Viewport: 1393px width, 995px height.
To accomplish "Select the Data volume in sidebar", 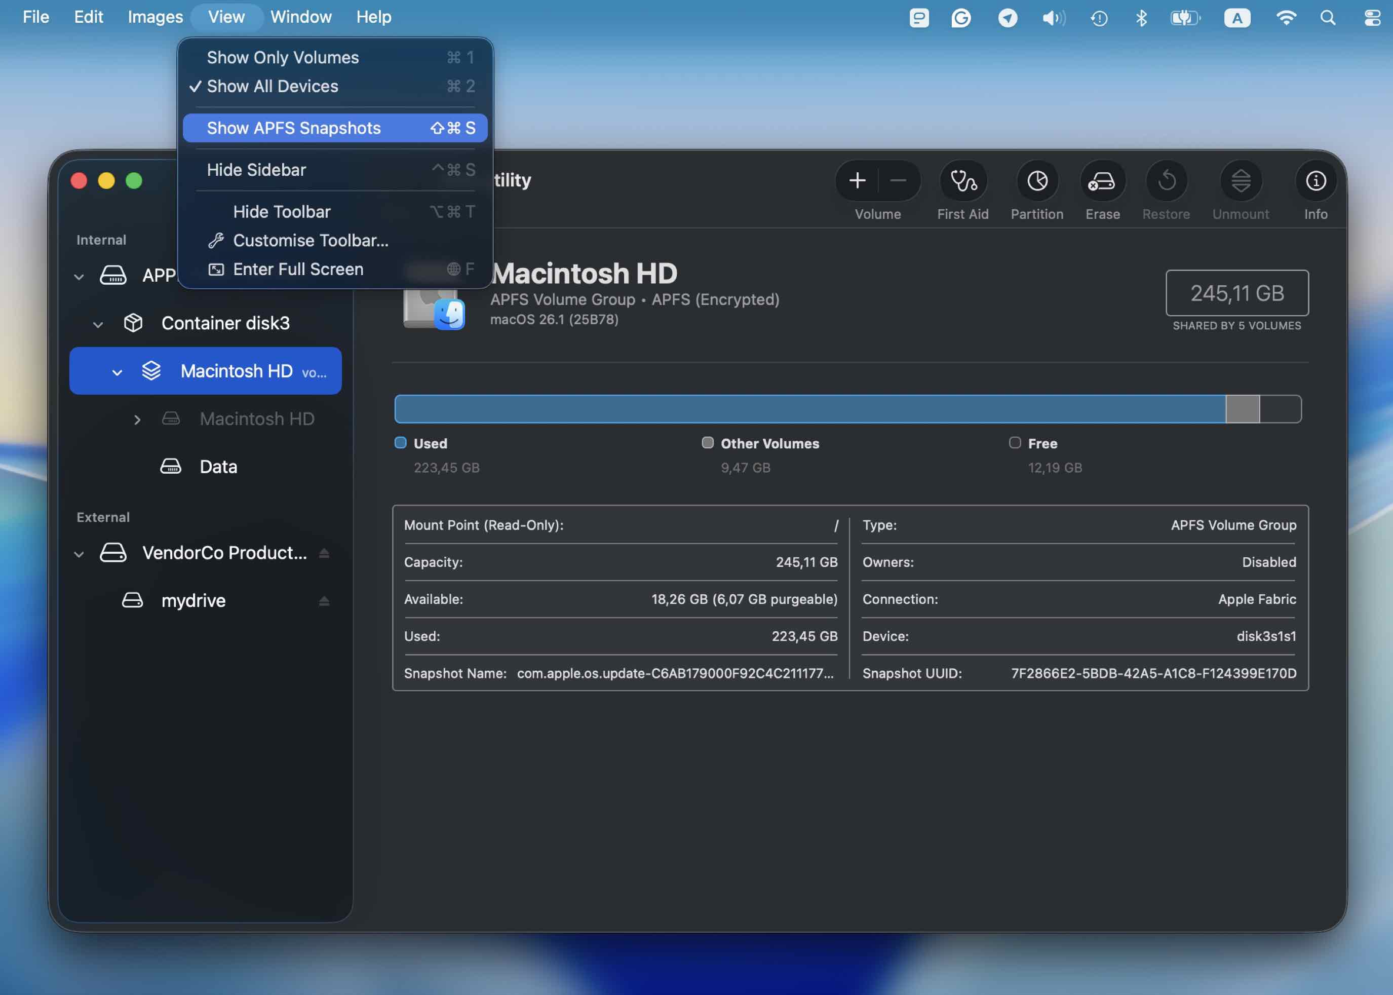I will pos(217,466).
